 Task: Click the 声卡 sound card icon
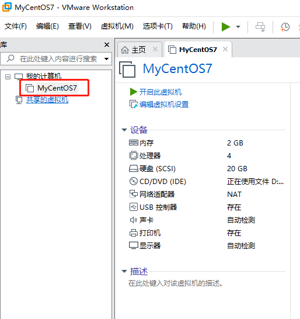point(134,220)
